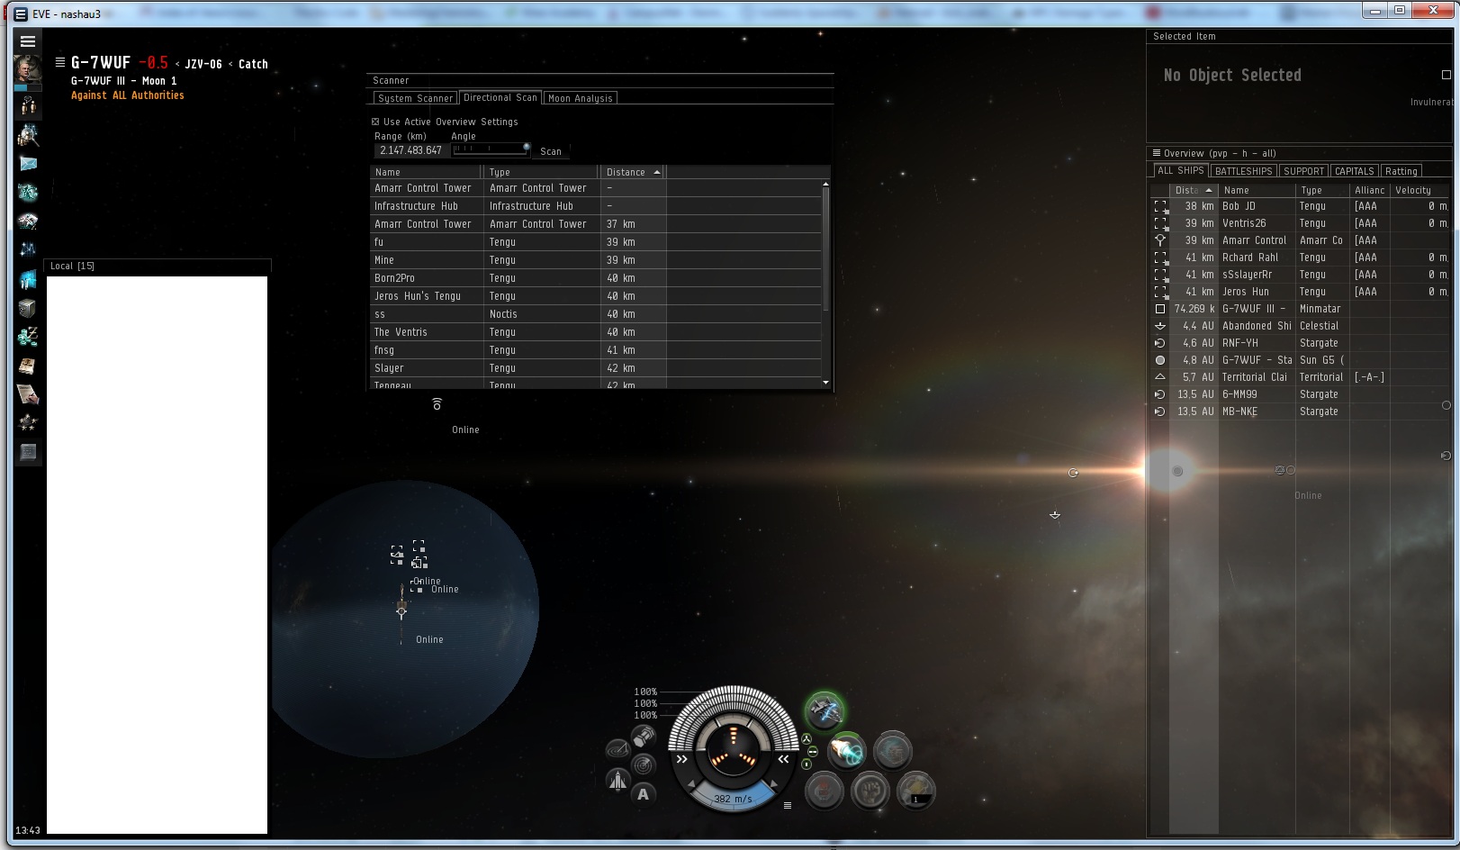Open the magnifying-glass people finder icon

pos(28,135)
